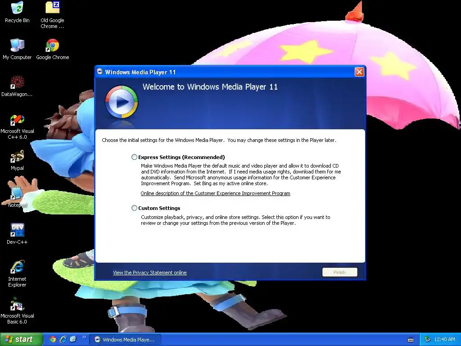The width and height of the screenshot is (461, 346).
Task: Launch Internet Explorer from Quick Launch
Action: pyautogui.click(x=63, y=339)
